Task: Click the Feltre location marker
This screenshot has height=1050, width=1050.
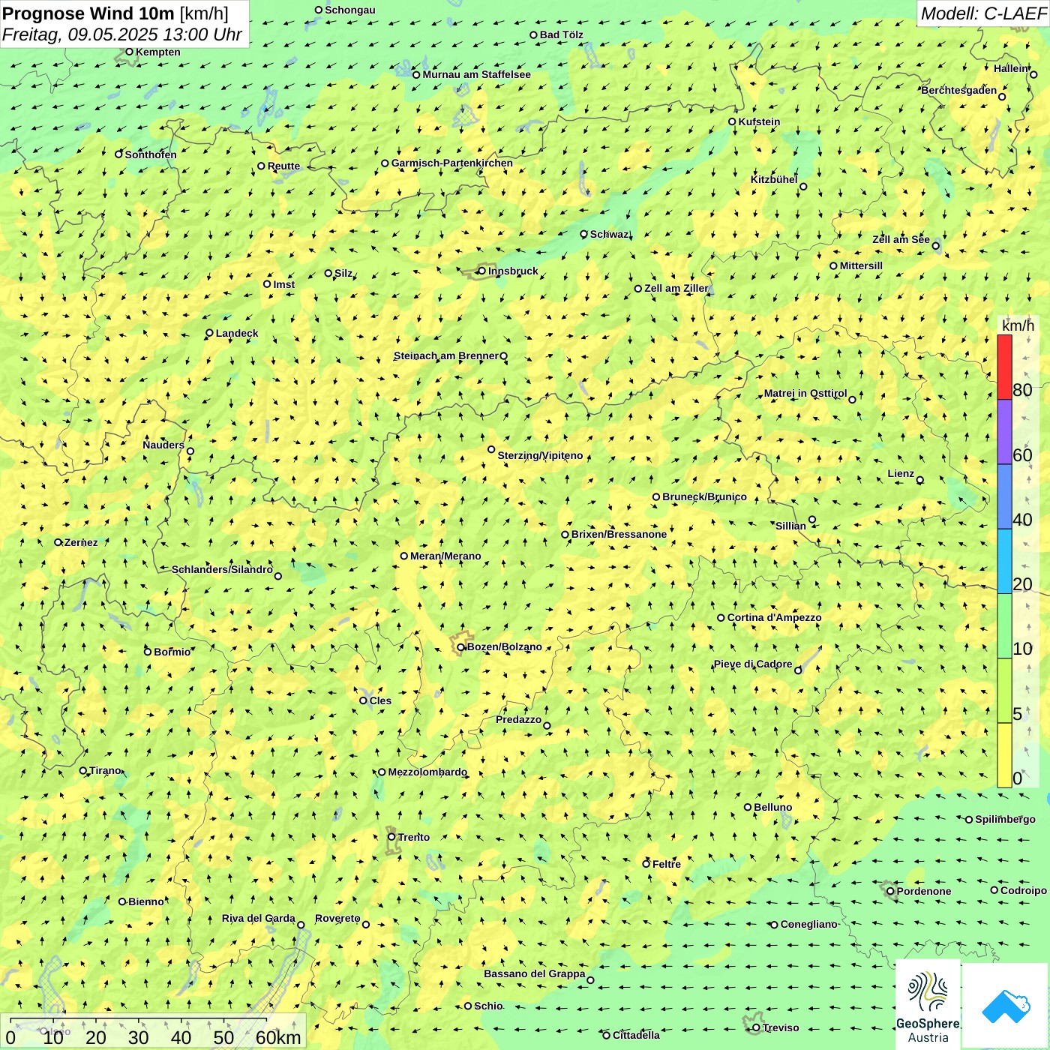Action: [x=646, y=864]
